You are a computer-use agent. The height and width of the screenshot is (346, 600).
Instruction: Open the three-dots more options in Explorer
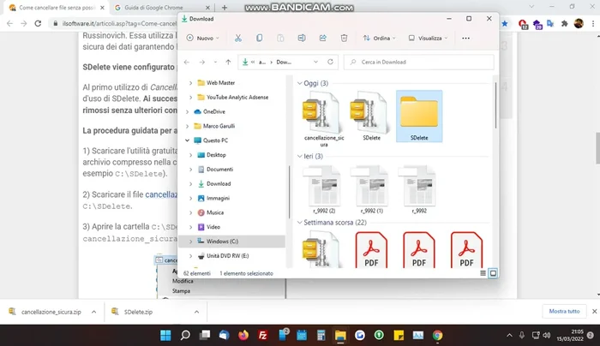click(465, 38)
